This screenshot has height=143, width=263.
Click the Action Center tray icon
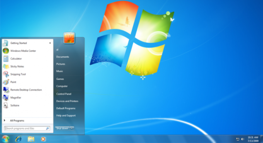coord(238,139)
